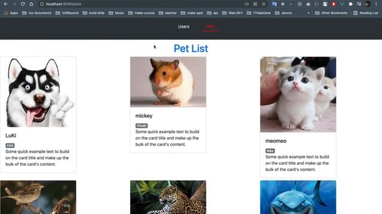Click the LuKi husky image
Screen dimensions: 382x214
tap(38, 92)
